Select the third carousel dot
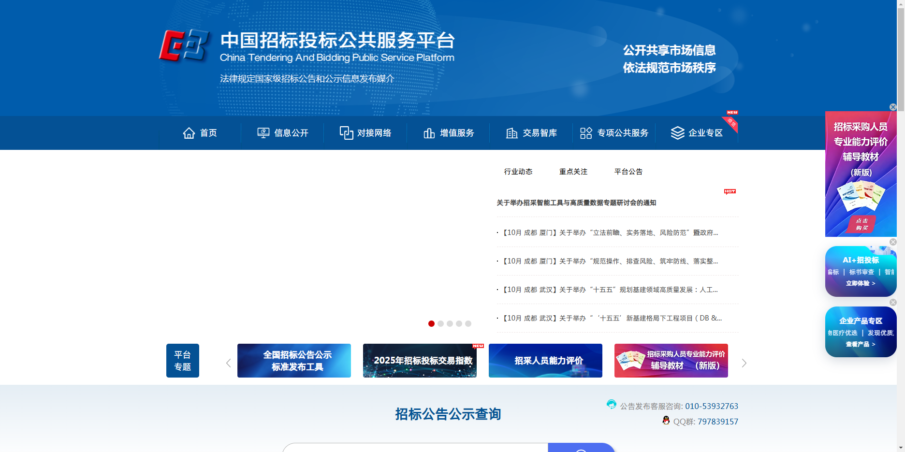Screen dimensions: 905x452 [450, 324]
